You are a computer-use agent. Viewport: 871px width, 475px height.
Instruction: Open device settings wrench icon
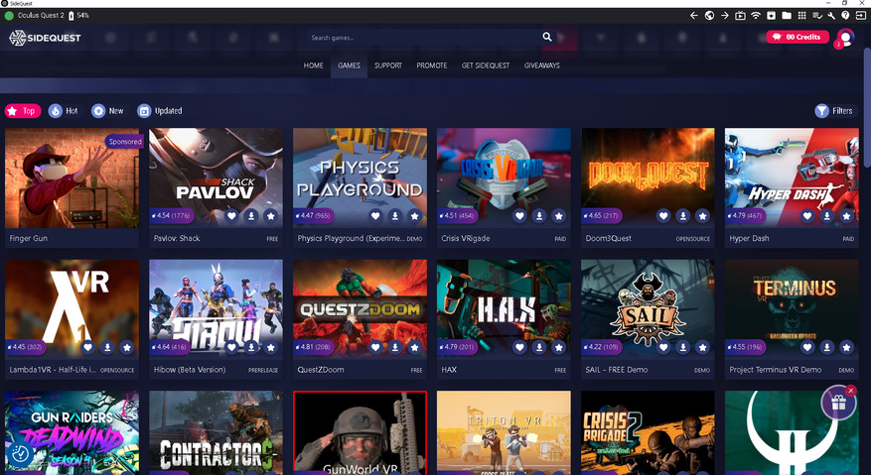pyautogui.click(x=831, y=16)
